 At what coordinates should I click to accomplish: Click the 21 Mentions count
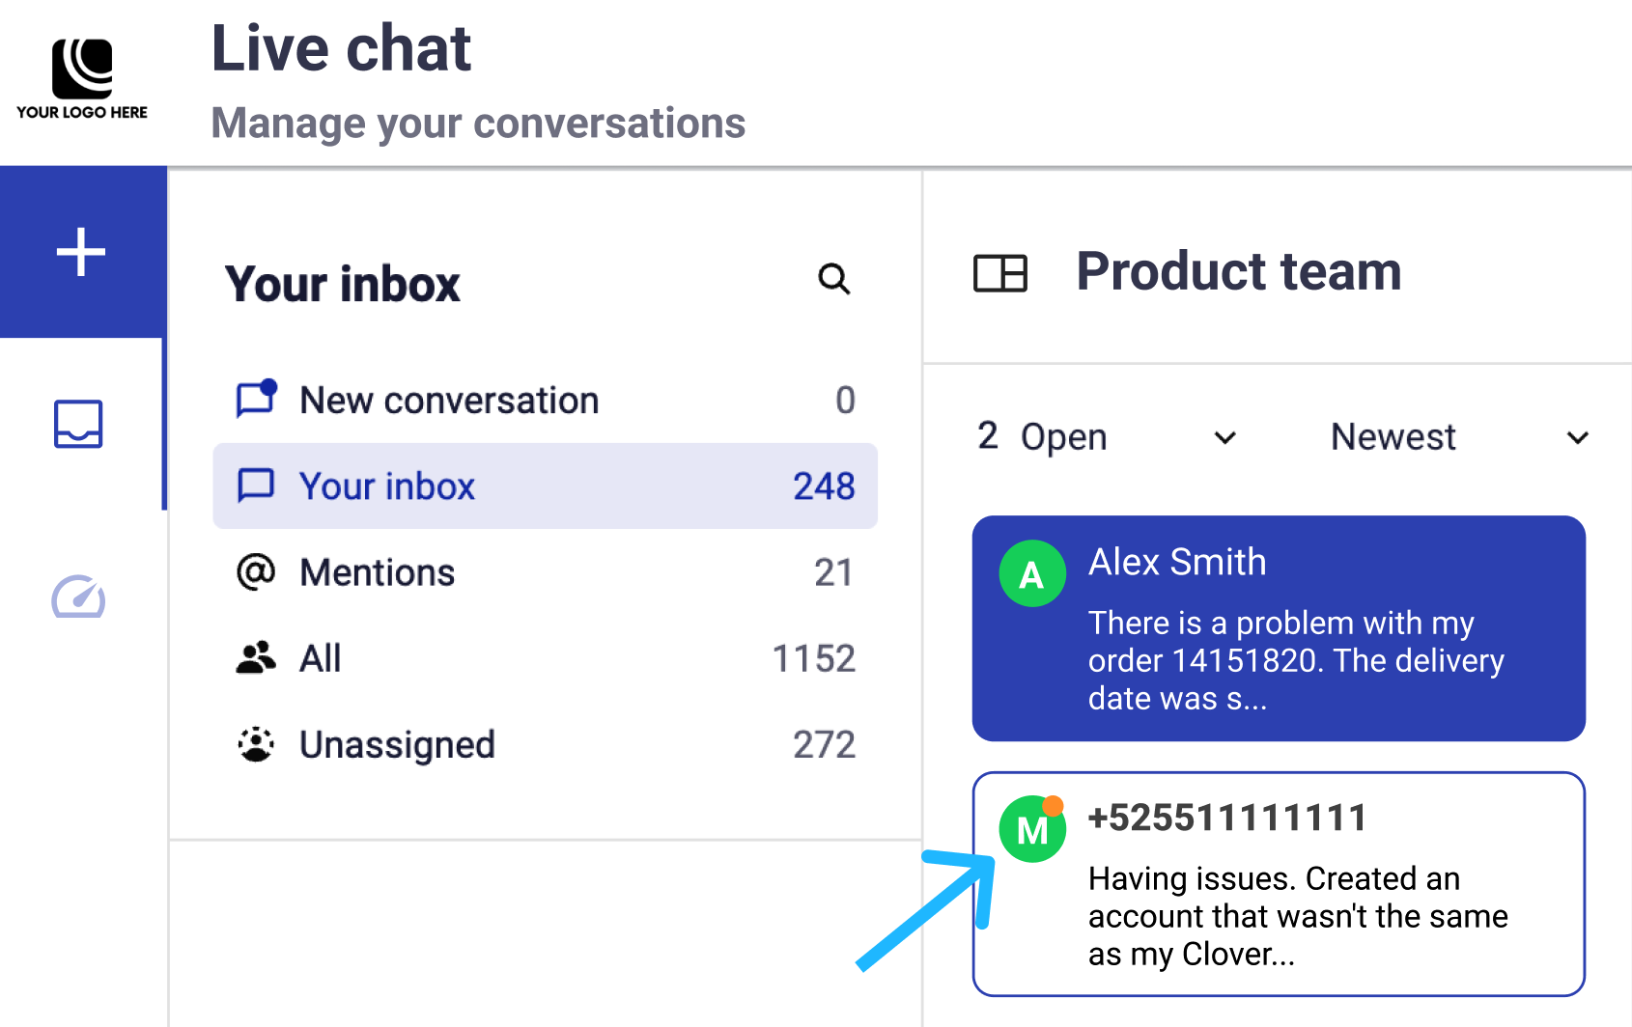coord(833,573)
